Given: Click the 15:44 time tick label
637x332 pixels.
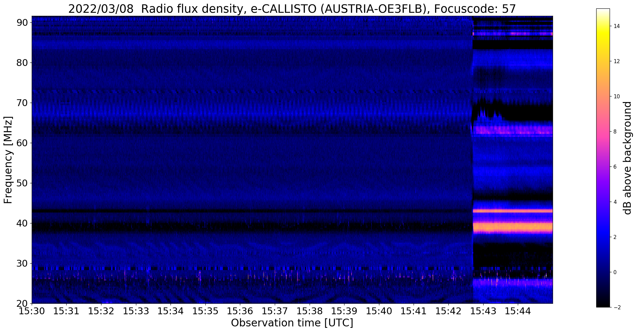Looking at the screenshot, I should pyautogui.click(x=518, y=311).
